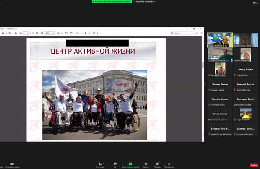Viewport: 260px width, 169px height.
Task: Select the Любовь Козина participant tile
Action: [220, 99]
